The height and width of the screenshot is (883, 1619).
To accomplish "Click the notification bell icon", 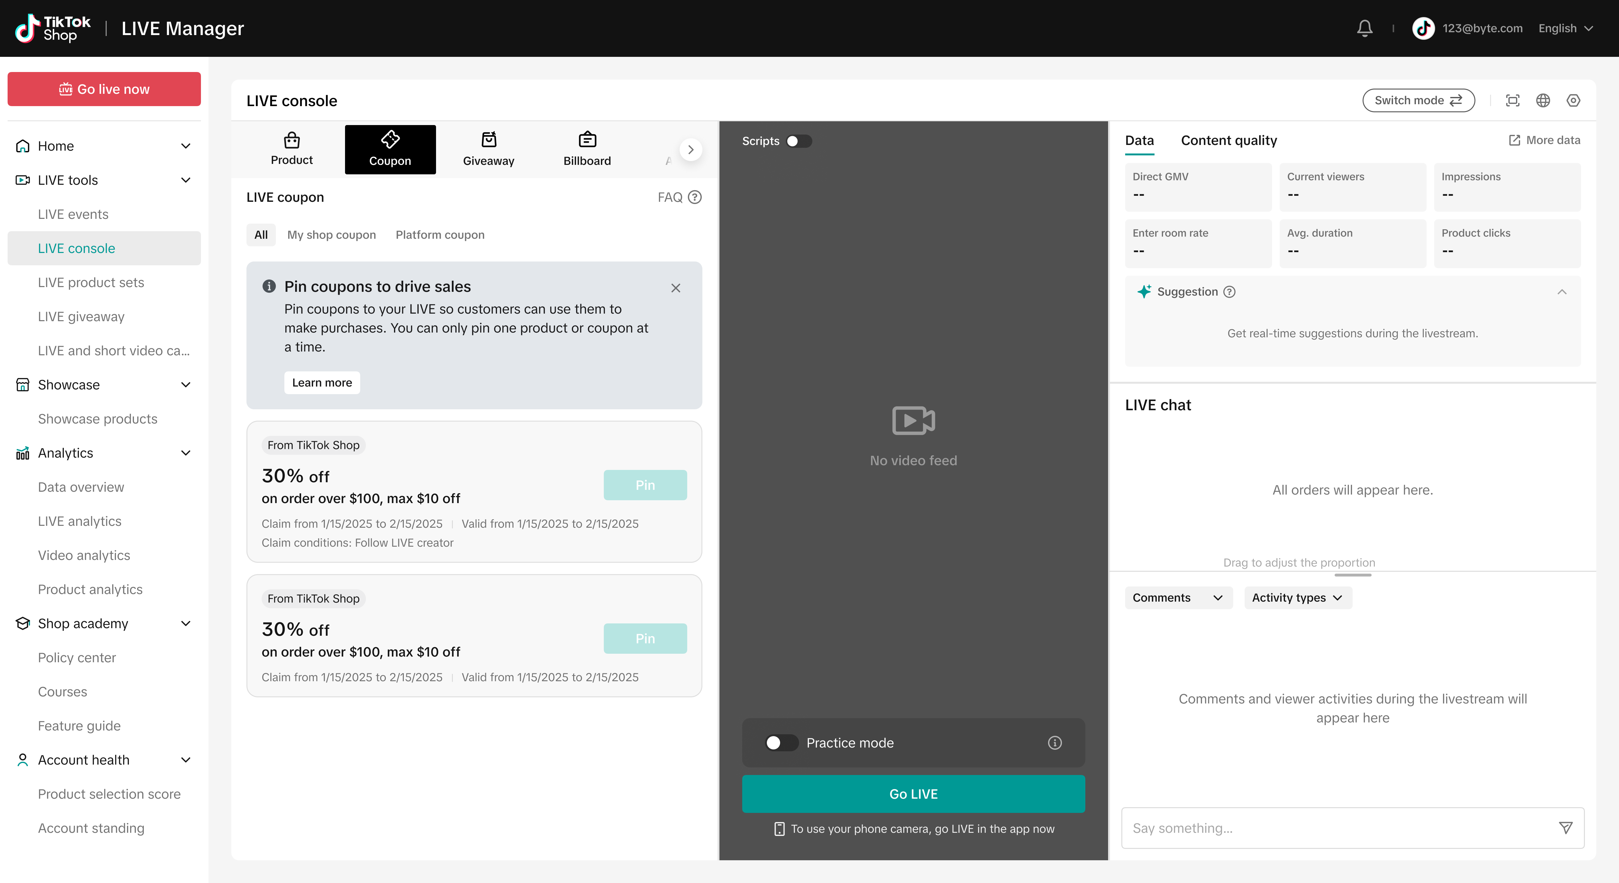I will 1364,28.
